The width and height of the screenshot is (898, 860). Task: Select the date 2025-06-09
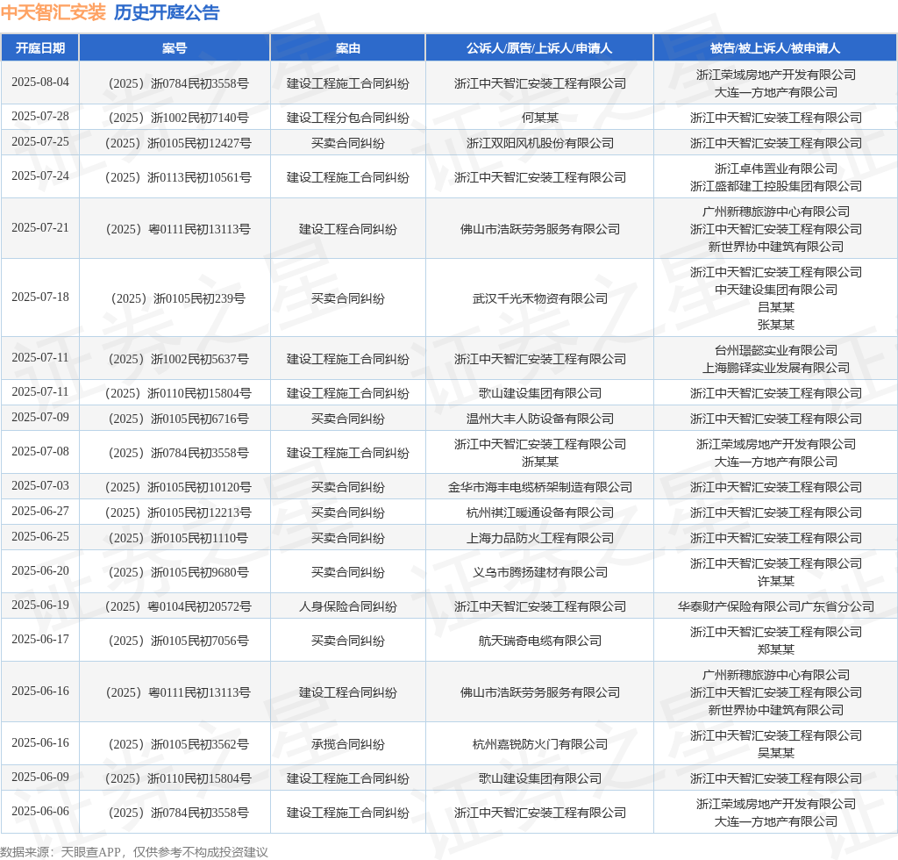[x=40, y=777]
